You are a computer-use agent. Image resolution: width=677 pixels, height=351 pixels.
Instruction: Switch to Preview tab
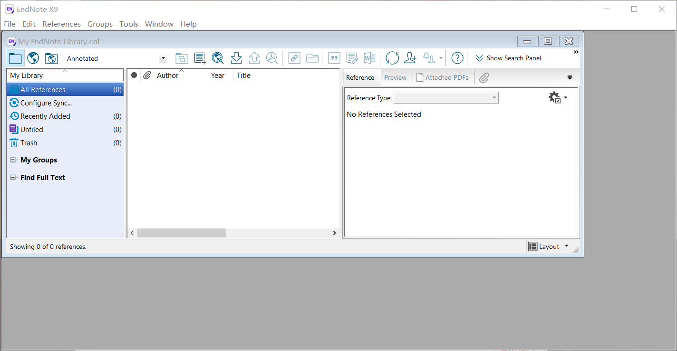point(396,77)
